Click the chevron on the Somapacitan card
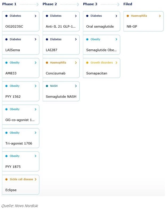 point(116,63)
